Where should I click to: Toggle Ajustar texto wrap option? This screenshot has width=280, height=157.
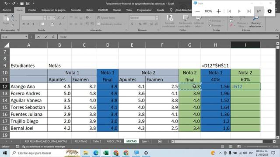(106, 17)
